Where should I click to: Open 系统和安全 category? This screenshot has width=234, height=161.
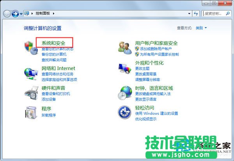tap(53, 43)
